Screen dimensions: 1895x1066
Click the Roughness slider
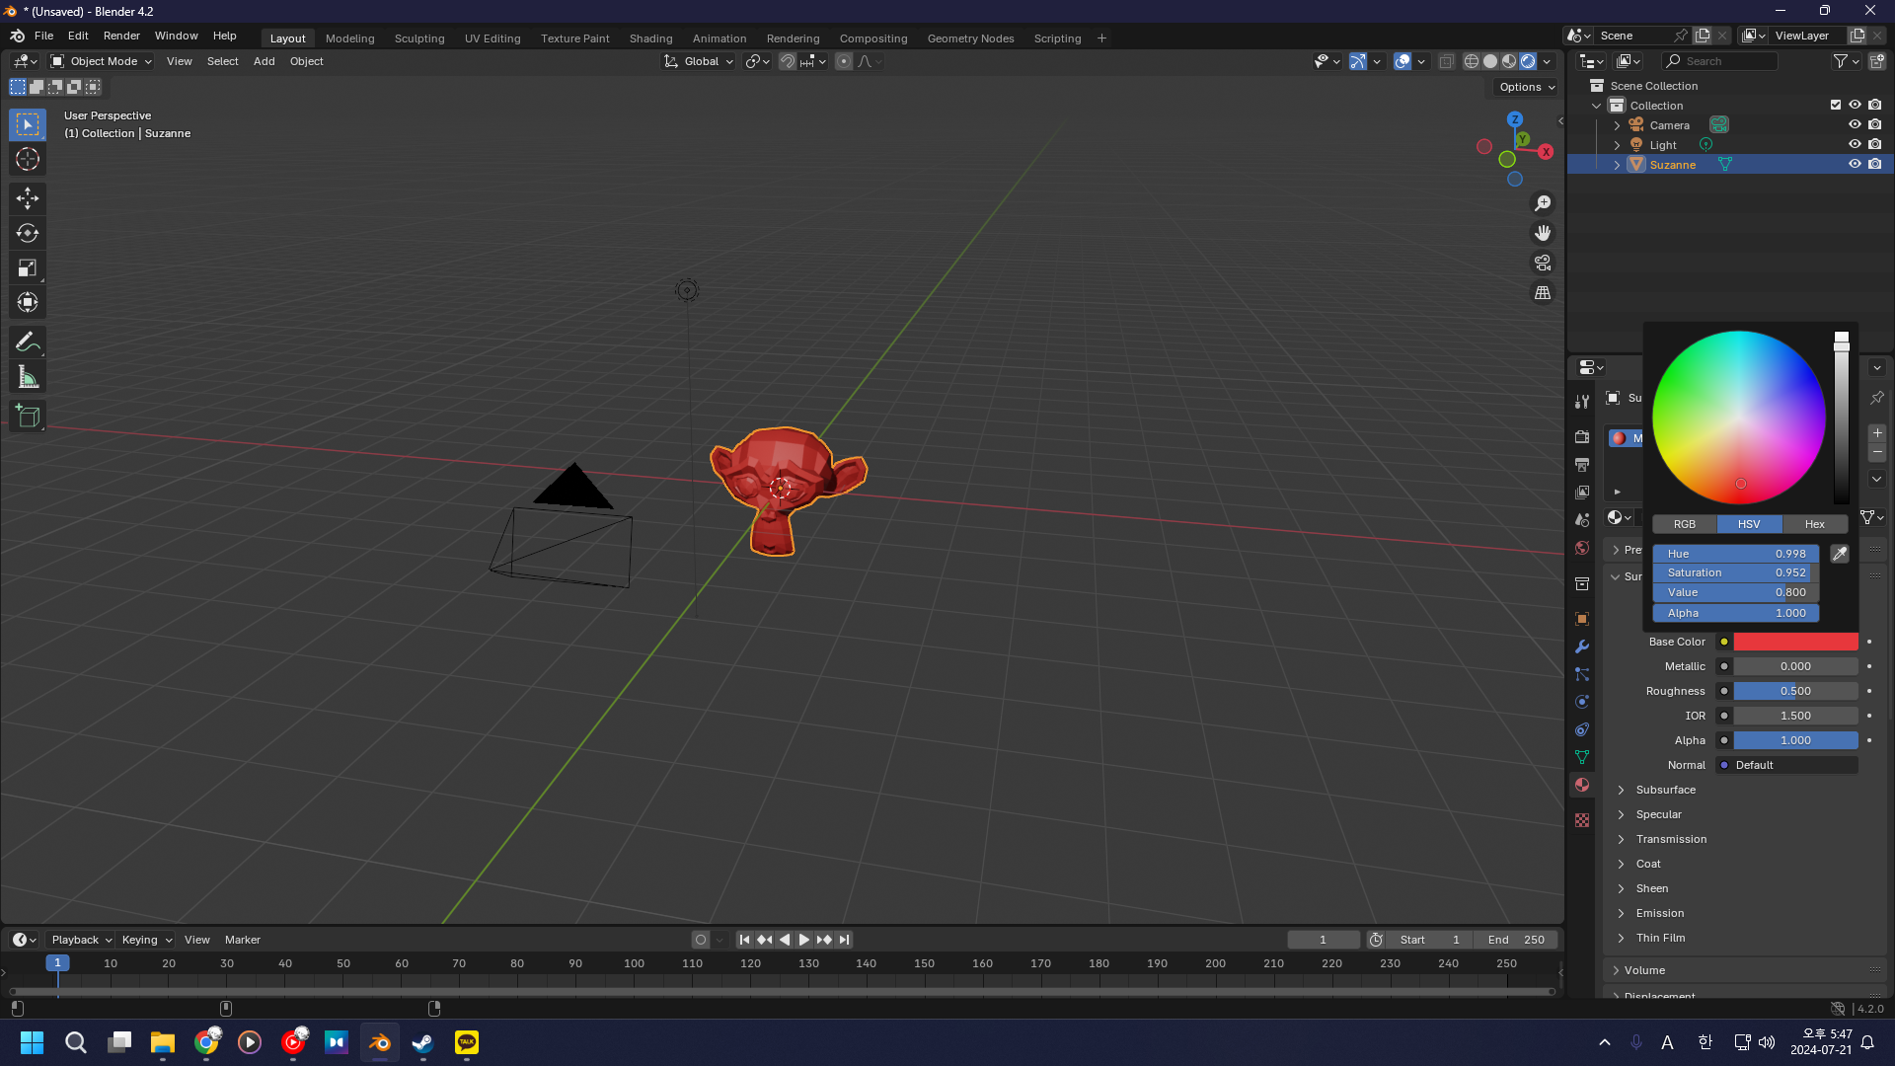click(1795, 691)
